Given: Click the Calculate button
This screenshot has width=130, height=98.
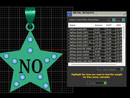Looking at the screenshot, I should tap(97, 83).
